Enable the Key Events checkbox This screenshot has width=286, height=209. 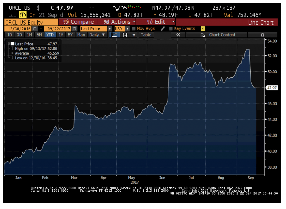click(171, 29)
